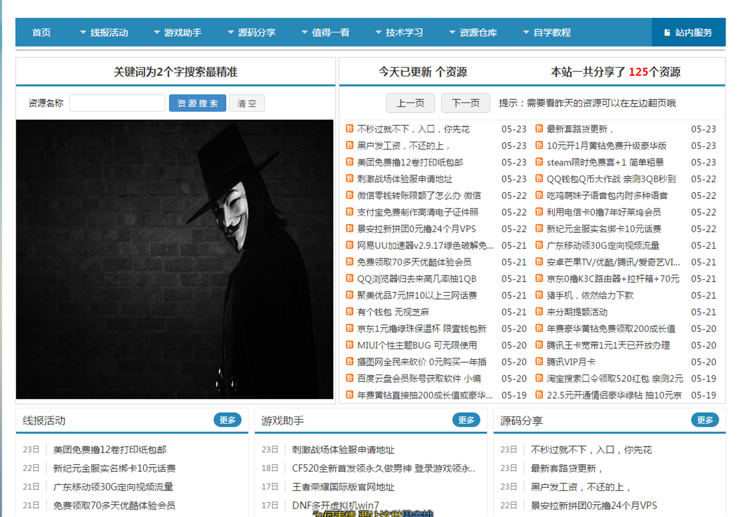The height and width of the screenshot is (517, 737).
Task: Click the document icon in 站内服务
Action: pos(666,32)
